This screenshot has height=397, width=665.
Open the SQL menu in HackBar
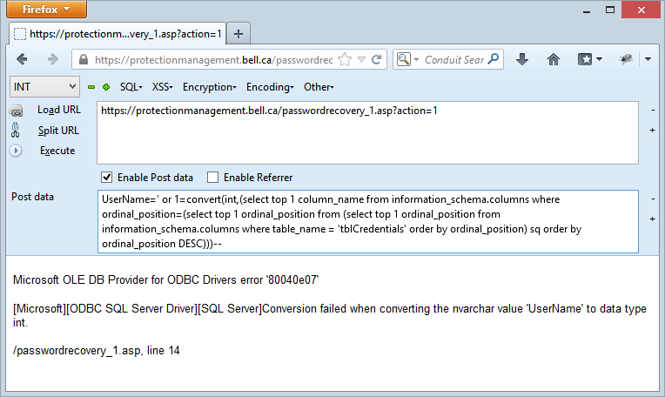point(131,87)
